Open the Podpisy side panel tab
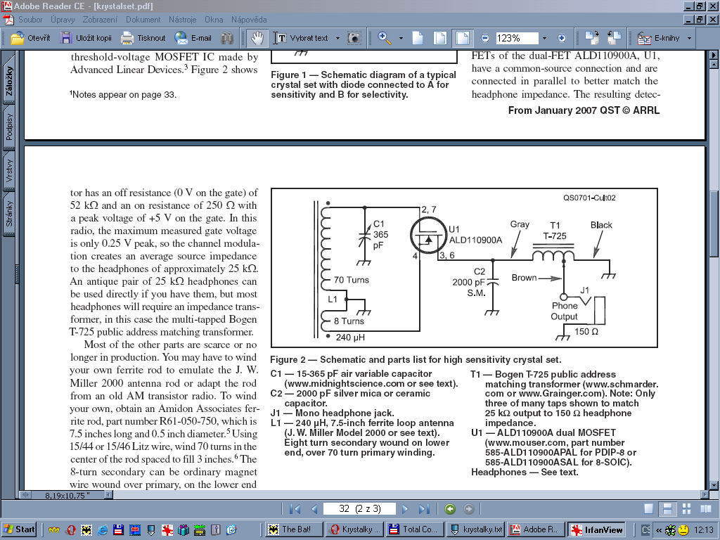This screenshot has width=720, height=540. (9, 127)
